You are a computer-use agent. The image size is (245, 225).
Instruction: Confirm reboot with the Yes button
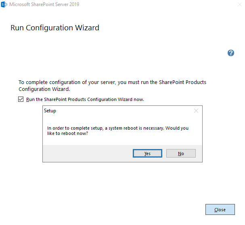(147, 153)
